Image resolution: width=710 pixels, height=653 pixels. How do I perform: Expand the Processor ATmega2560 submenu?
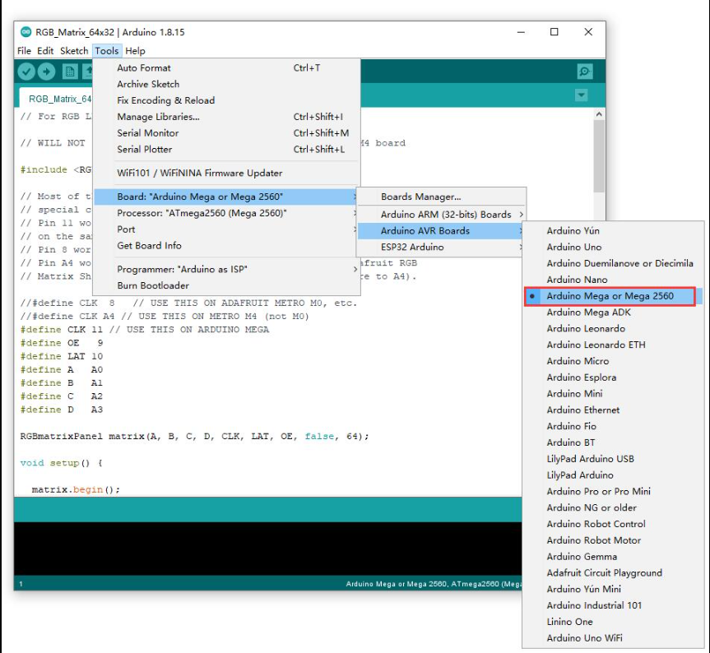[226, 213]
